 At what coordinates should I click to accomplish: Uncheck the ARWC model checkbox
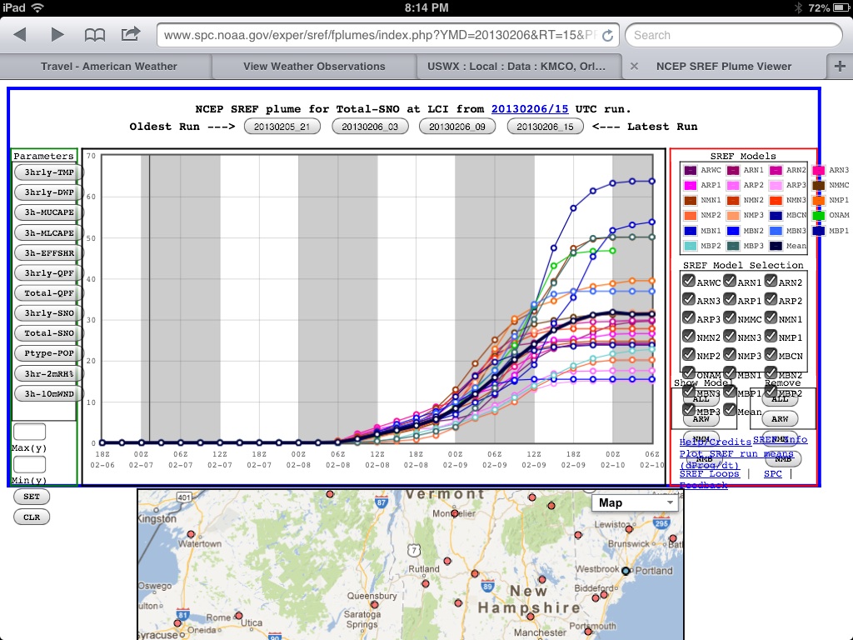(x=689, y=282)
